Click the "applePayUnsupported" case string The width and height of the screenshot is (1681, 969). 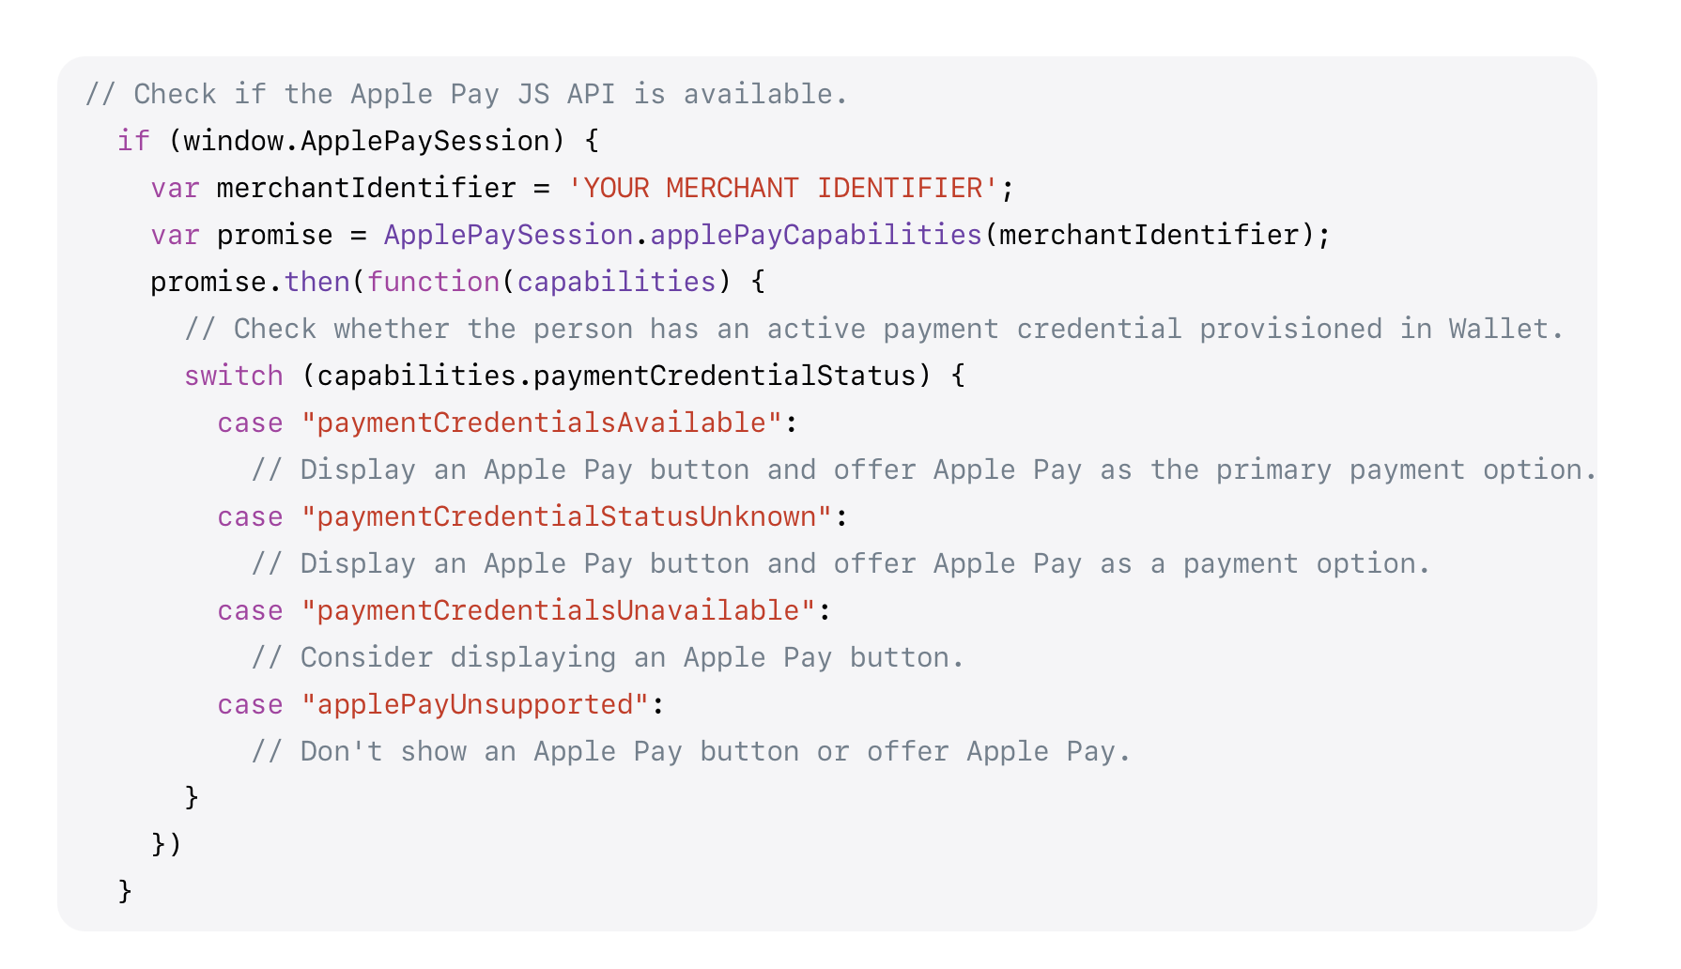tap(475, 704)
